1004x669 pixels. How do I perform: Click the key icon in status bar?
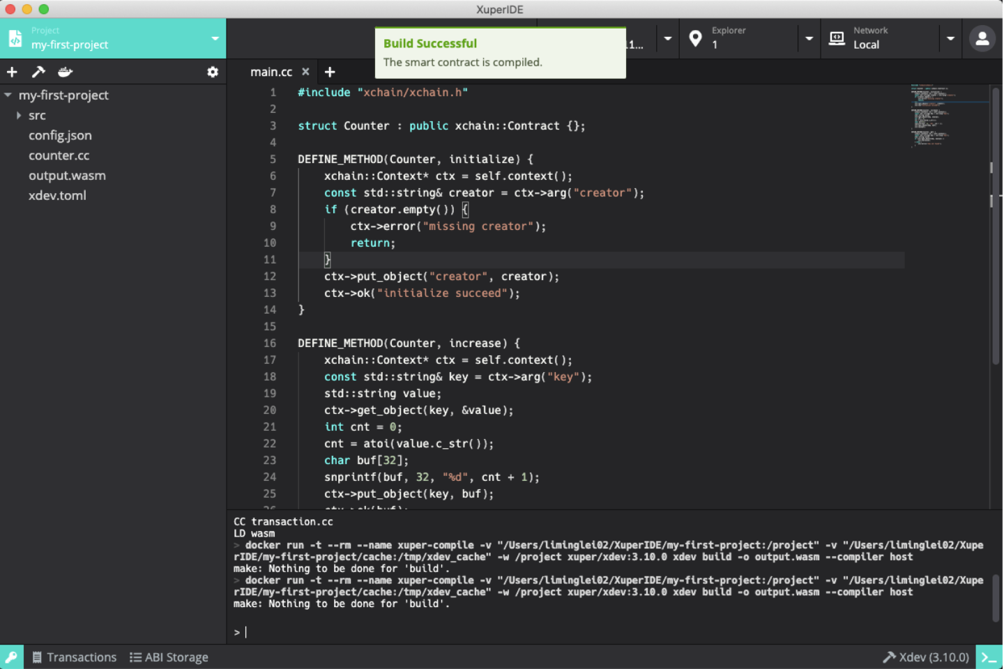(11, 657)
